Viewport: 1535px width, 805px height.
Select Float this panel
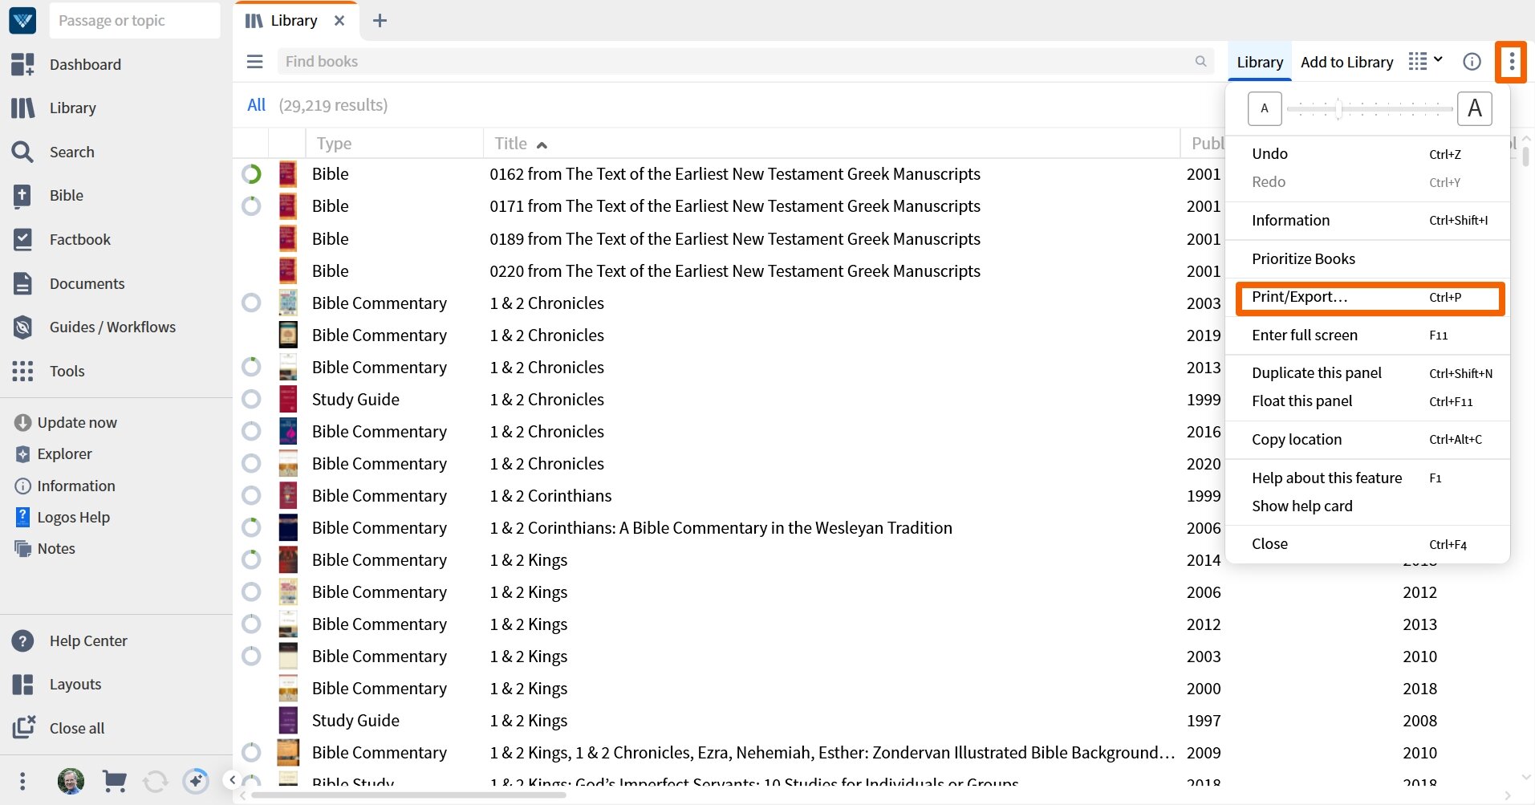click(x=1369, y=401)
